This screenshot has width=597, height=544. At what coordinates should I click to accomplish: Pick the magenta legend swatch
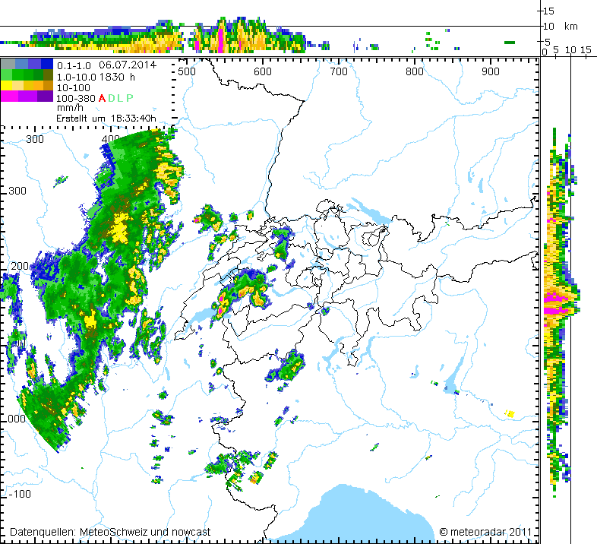coord(10,96)
